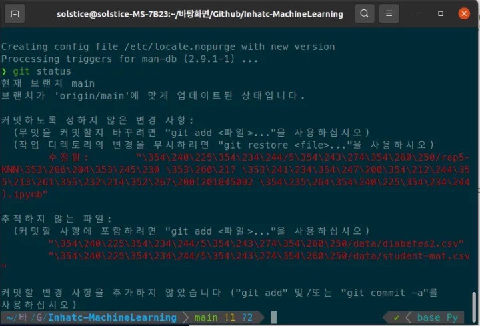Close the terminal with the orange X

tap(464, 13)
